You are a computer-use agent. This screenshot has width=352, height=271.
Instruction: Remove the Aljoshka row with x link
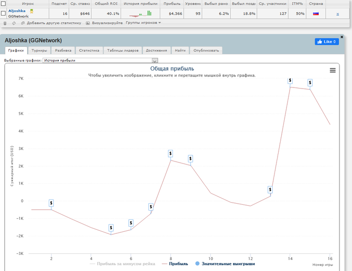[337, 14]
